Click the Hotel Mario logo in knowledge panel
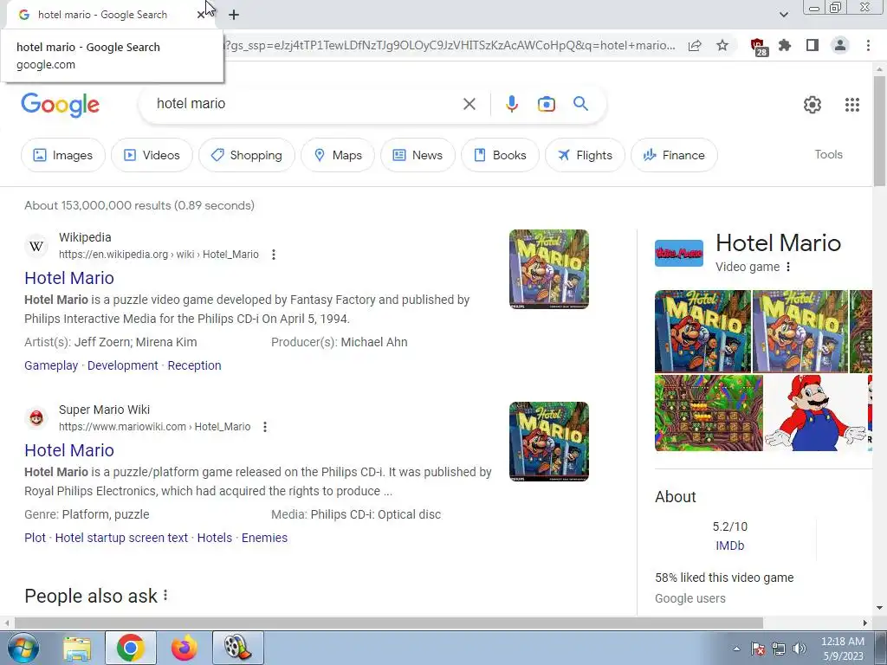 tap(679, 254)
